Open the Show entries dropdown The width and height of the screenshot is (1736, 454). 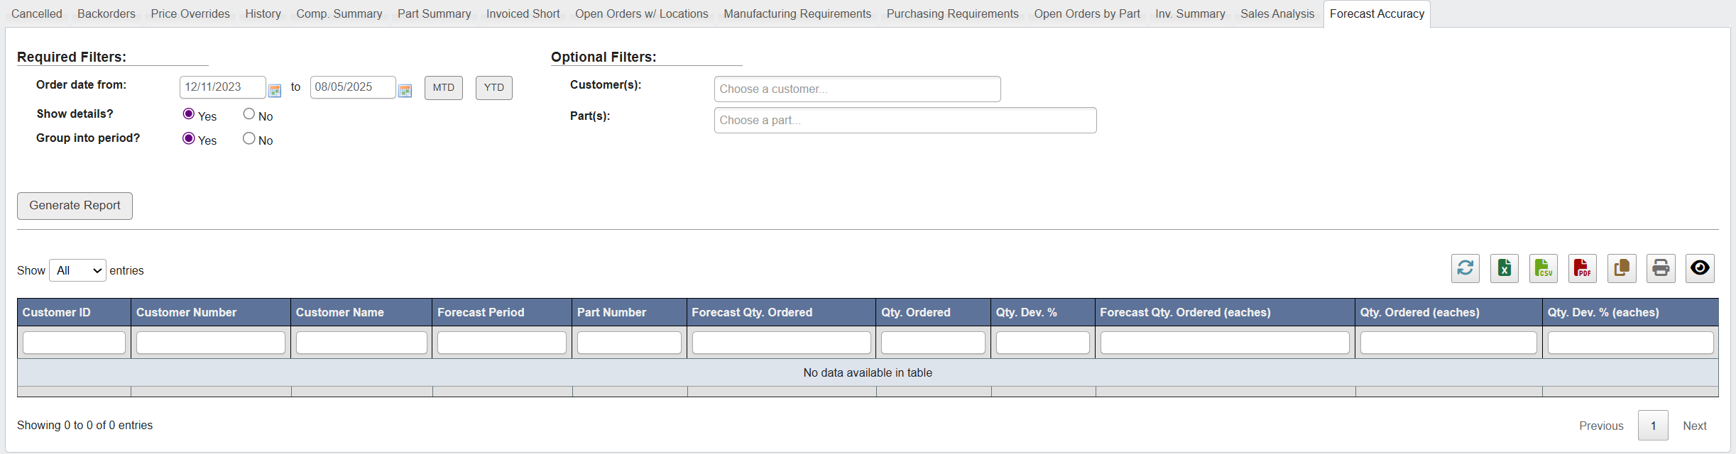[77, 270]
